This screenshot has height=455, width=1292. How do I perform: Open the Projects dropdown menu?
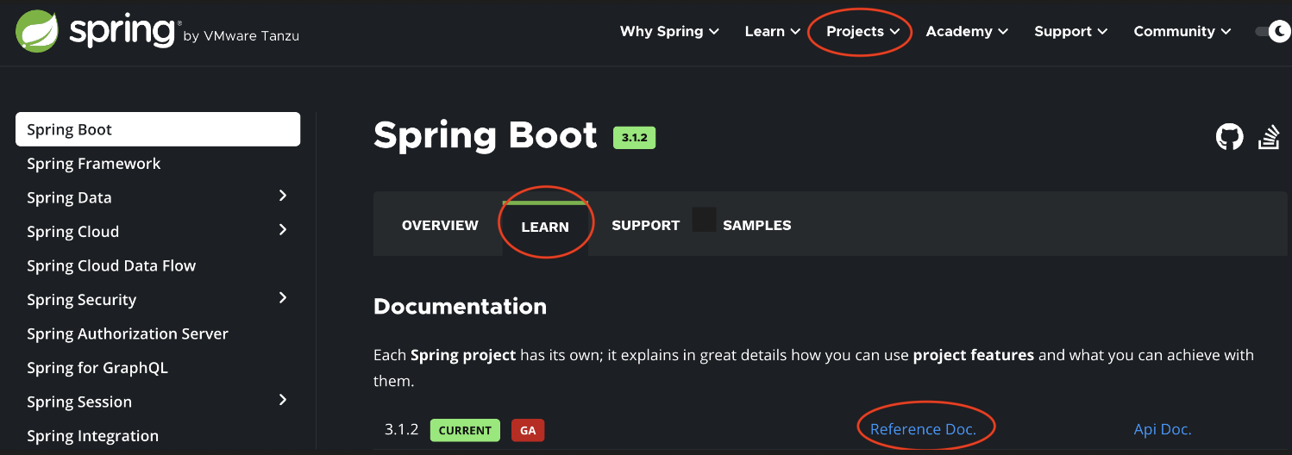point(863,31)
